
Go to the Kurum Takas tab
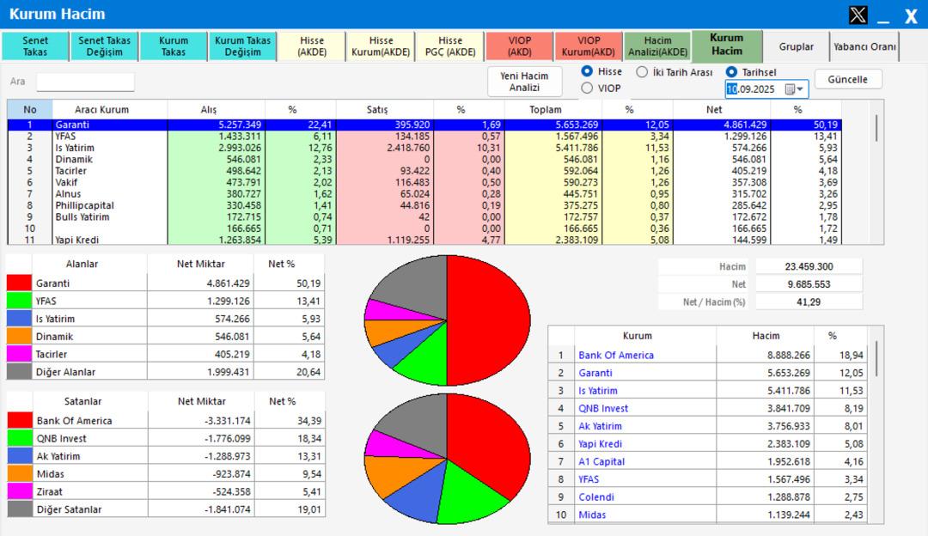tap(174, 46)
